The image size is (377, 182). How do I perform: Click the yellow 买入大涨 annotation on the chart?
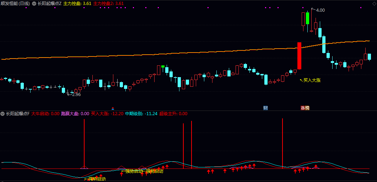pyautogui.click(x=312, y=80)
